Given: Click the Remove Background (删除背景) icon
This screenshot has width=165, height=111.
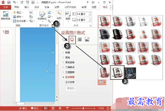Looking at the screenshot, I should 5,15.
